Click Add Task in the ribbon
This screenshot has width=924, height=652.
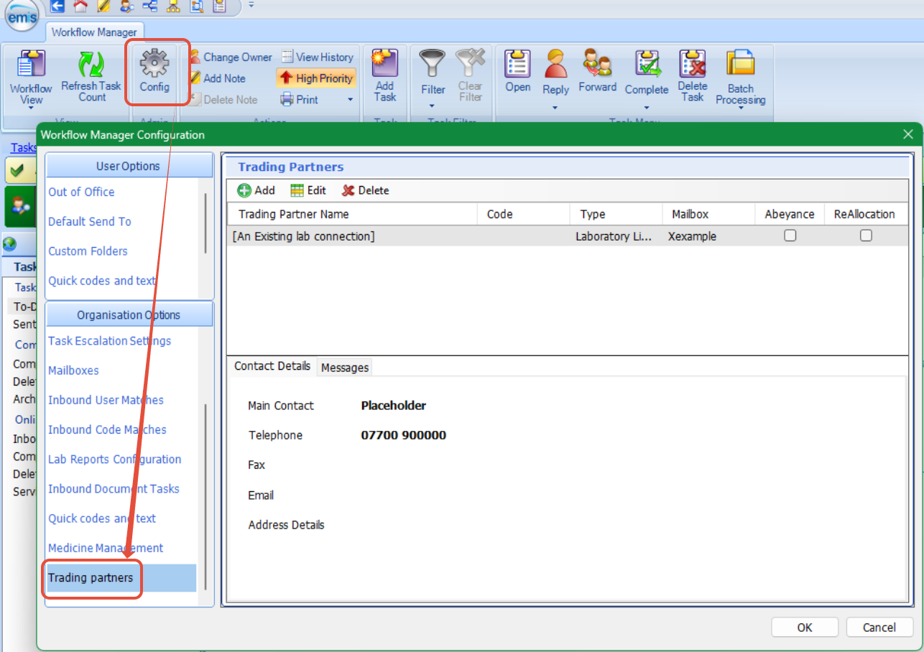point(385,76)
